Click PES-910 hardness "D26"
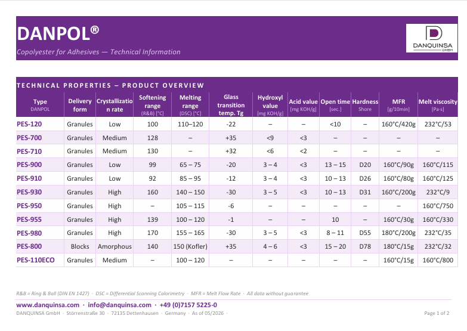The width and height of the screenshot is (467, 331). pyautogui.click(x=365, y=178)
